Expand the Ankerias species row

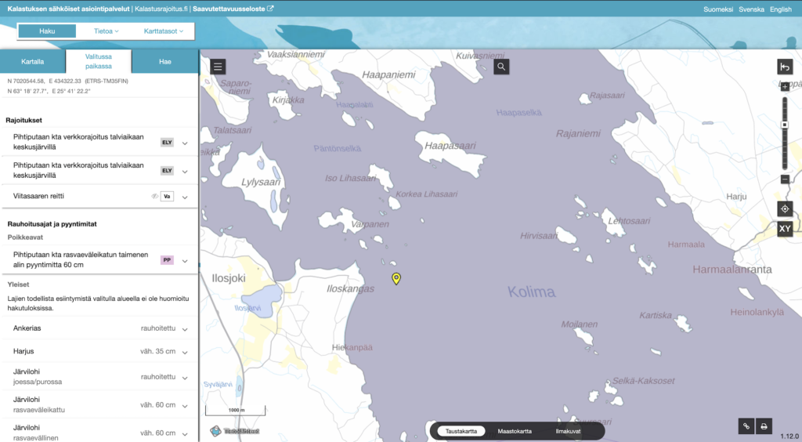coord(185,330)
